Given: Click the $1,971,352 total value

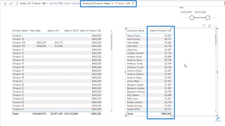Looking at the screenshot, I should (57, 114).
